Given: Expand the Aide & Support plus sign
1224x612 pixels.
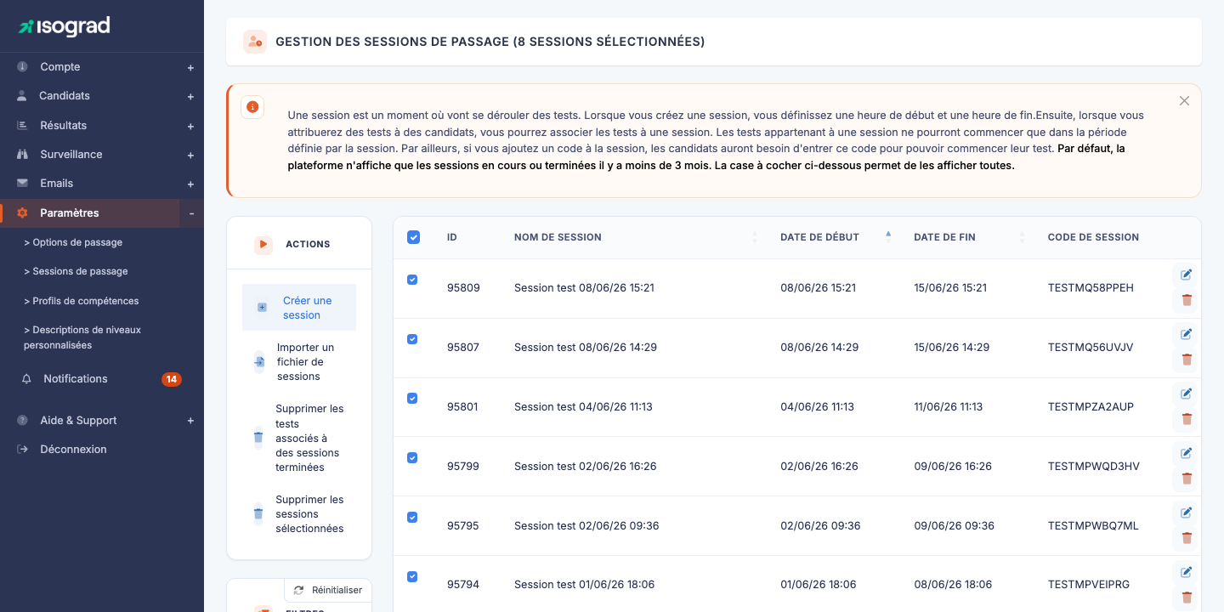Looking at the screenshot, I should [x=190, y=421].
